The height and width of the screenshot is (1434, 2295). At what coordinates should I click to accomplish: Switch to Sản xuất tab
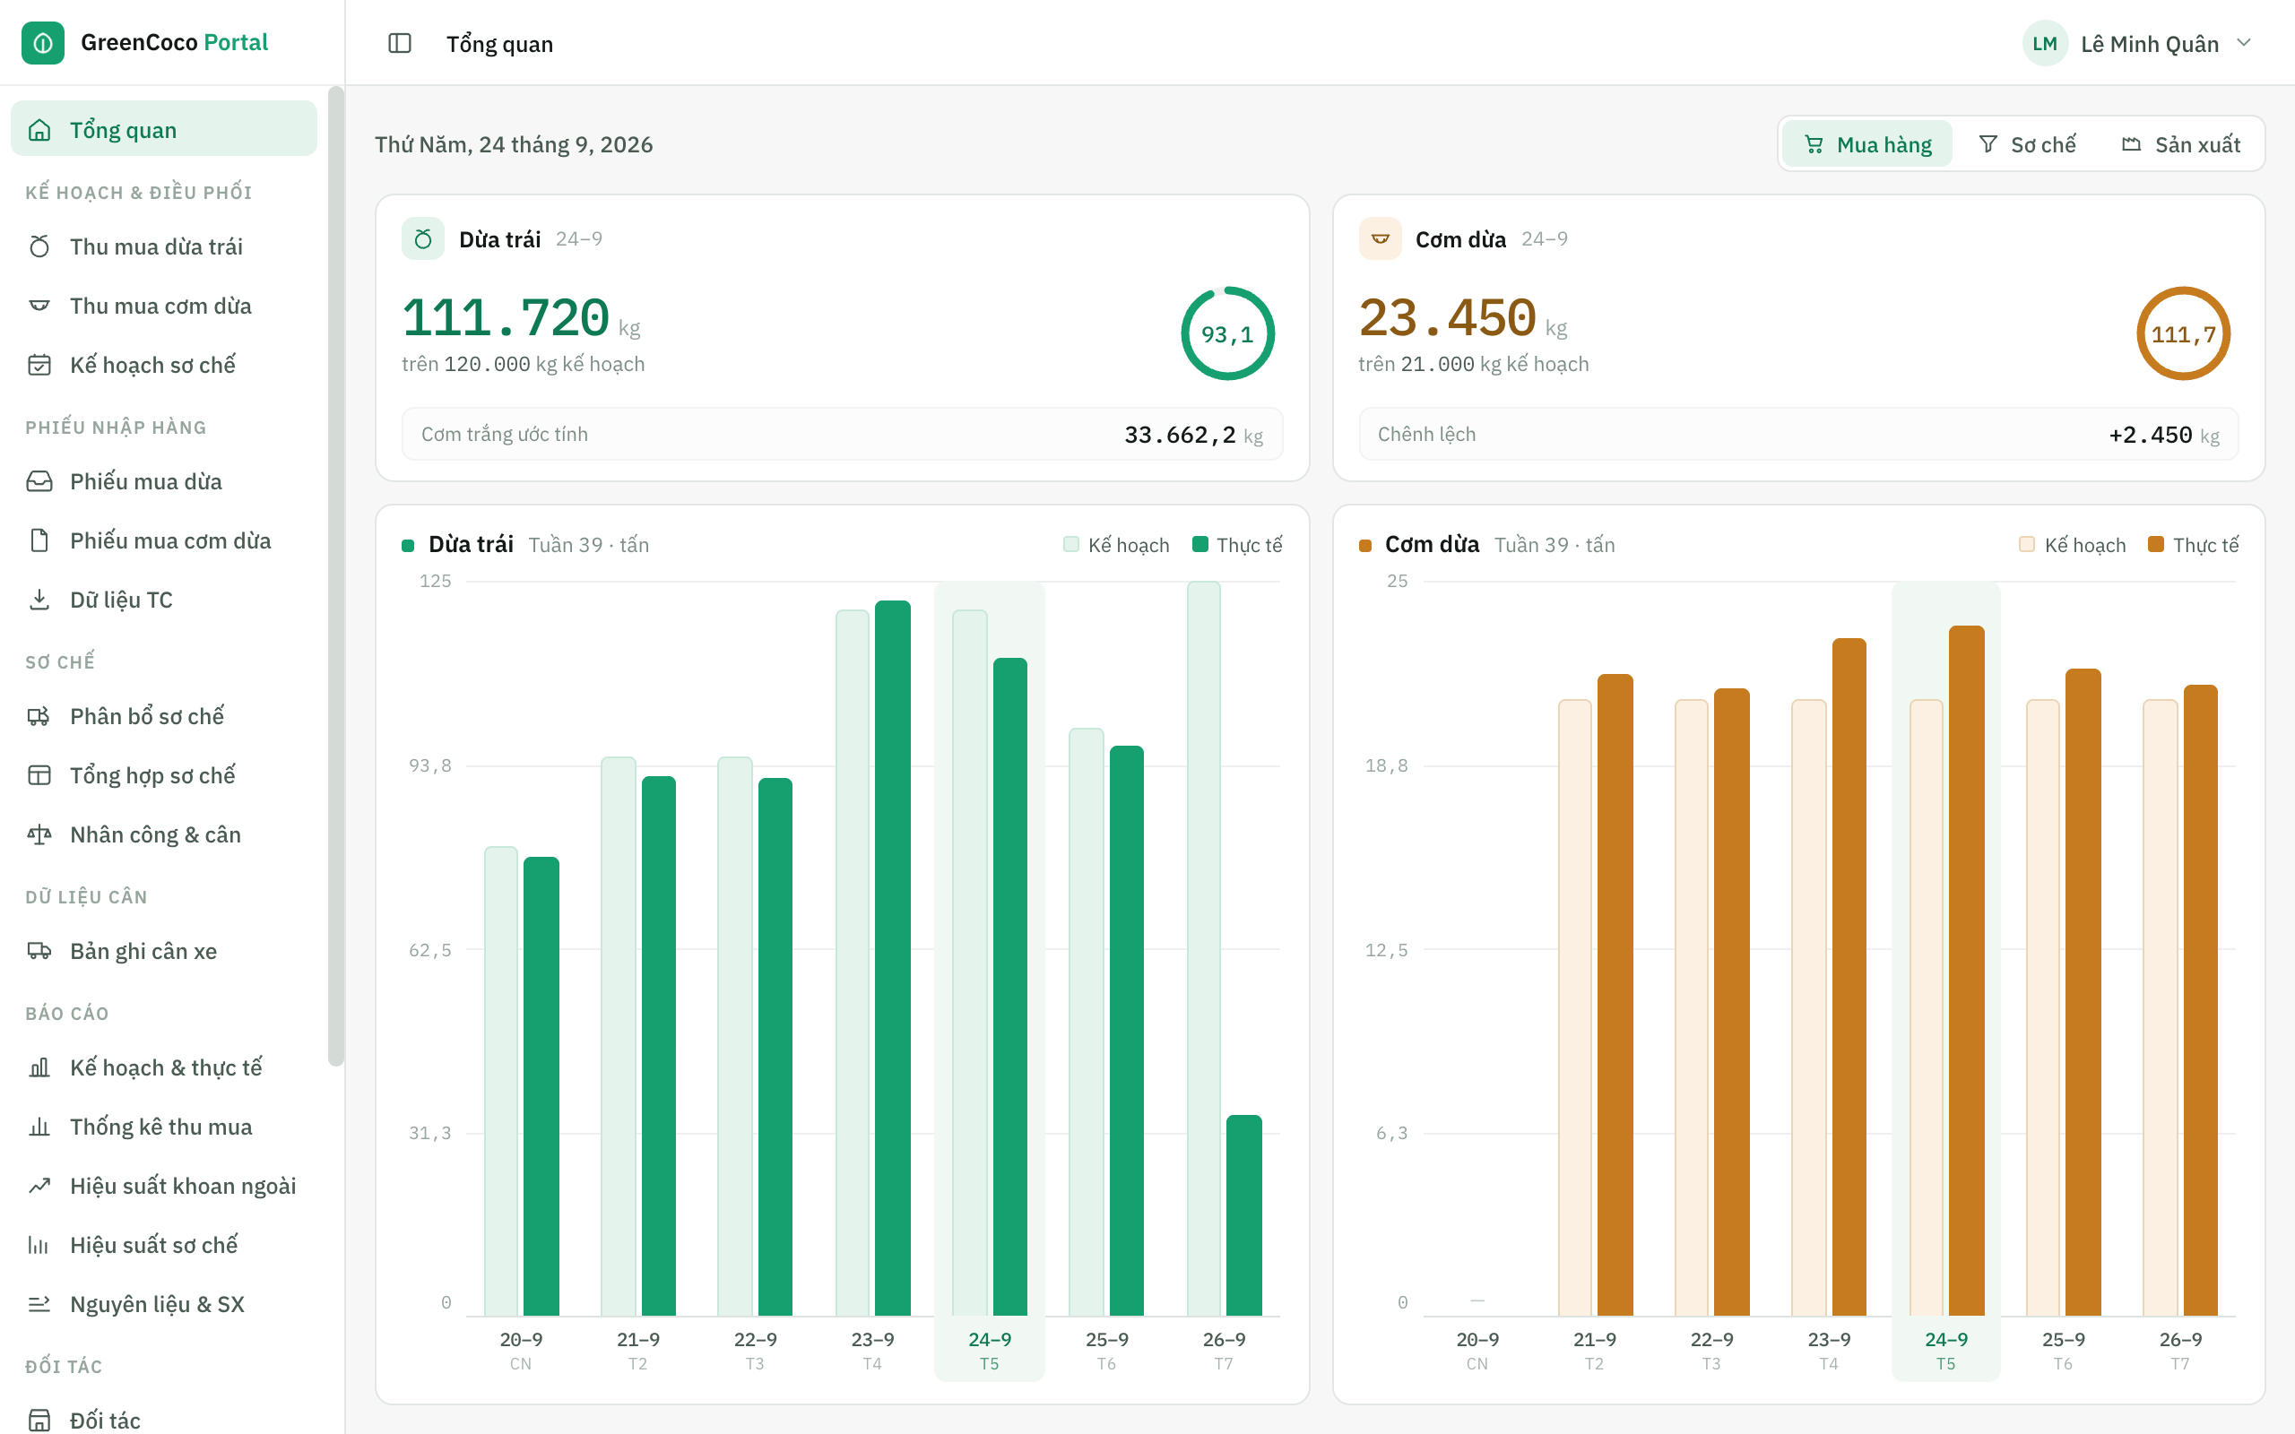click(x=2180, y=144)
